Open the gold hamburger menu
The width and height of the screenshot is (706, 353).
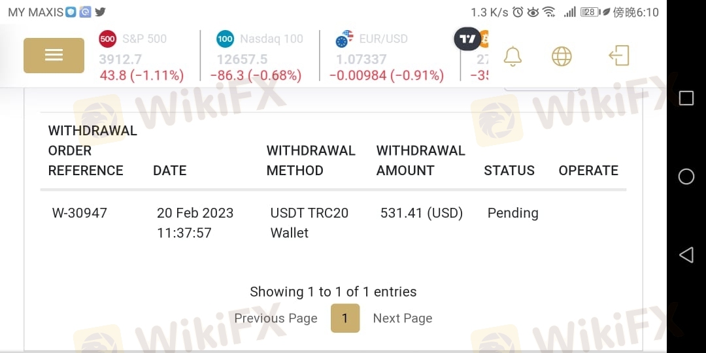click(54, 56)
